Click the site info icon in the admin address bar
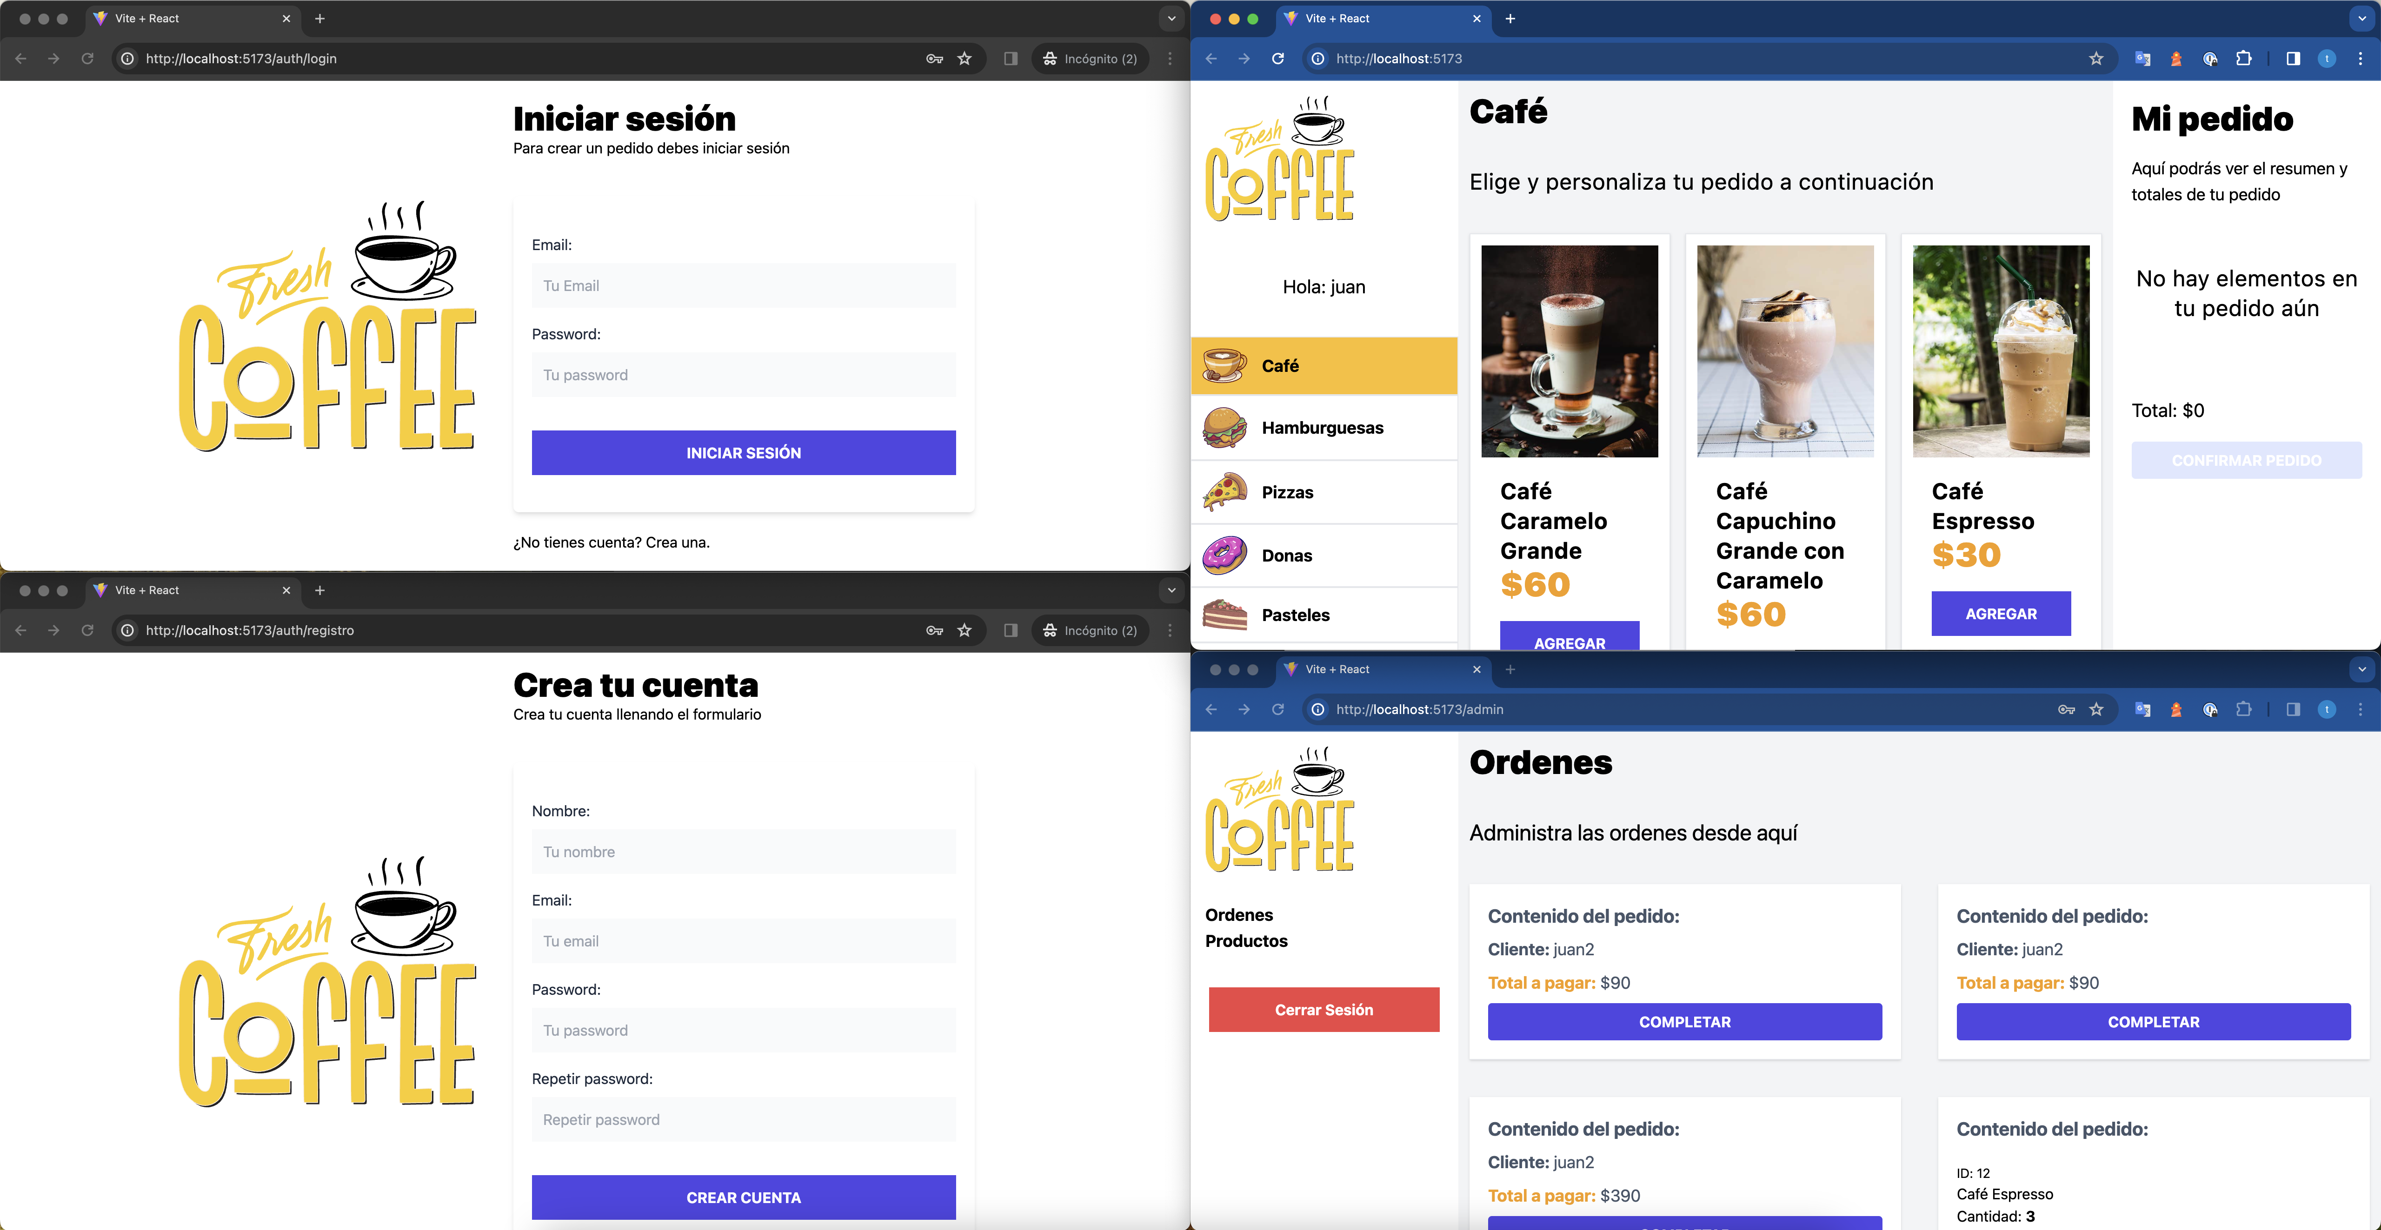The height and width of the screenshot is (1230, 2381). tap(1318, 710)
